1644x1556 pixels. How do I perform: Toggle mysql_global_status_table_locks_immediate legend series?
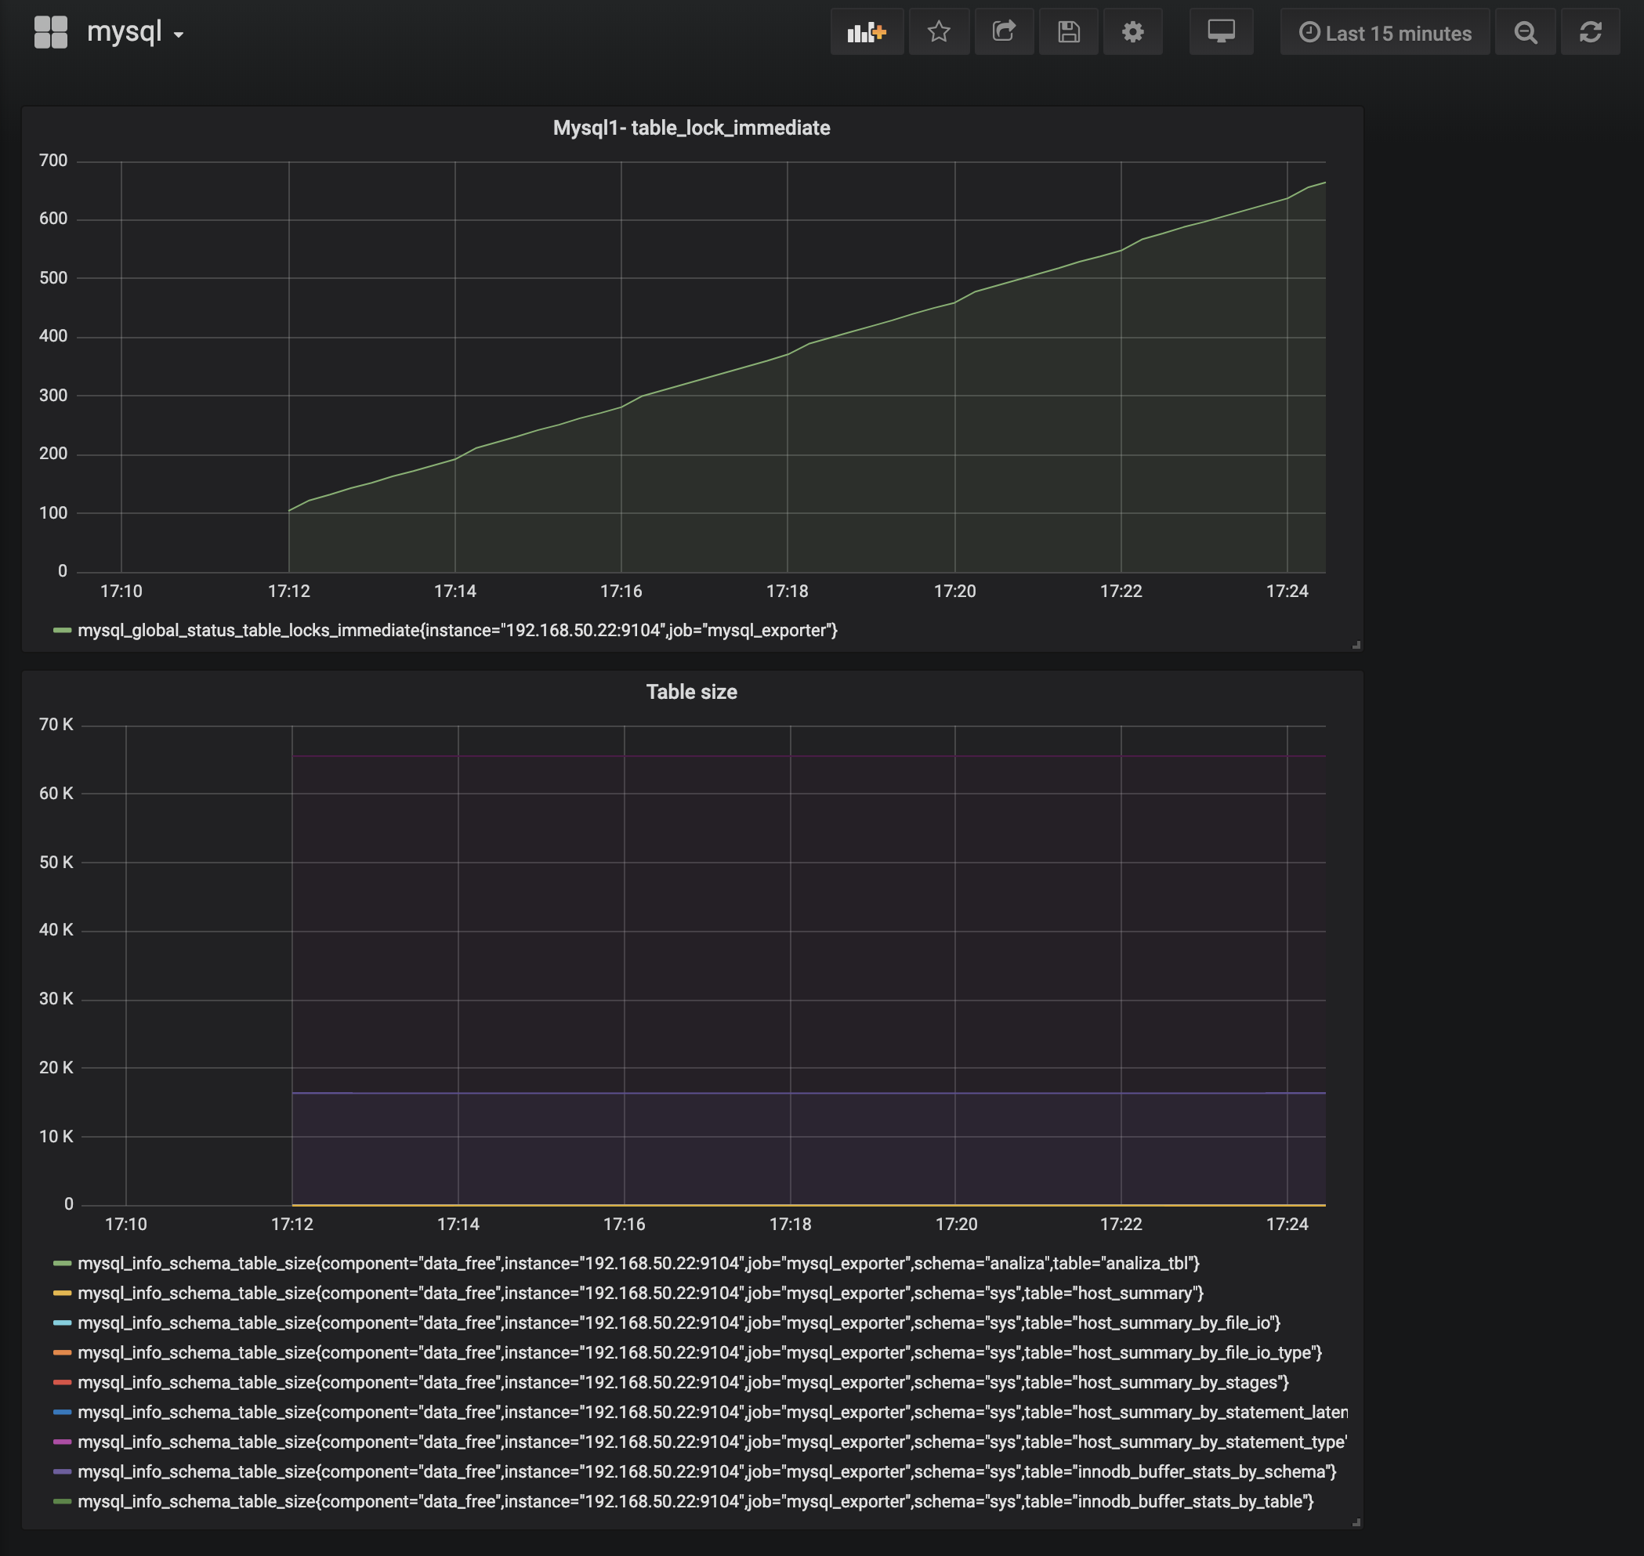[x=457, y=631]
